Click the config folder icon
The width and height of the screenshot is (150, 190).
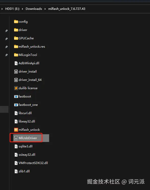16,22
